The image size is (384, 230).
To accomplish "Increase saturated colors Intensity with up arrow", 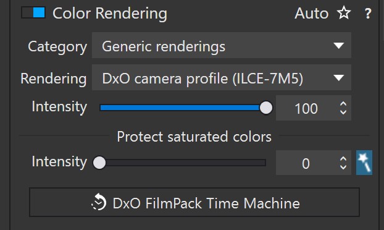I will coord(343,159).
